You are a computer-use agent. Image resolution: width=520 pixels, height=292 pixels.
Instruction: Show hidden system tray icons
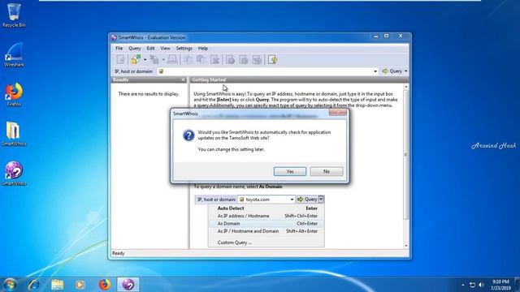(x=463, y=285)
